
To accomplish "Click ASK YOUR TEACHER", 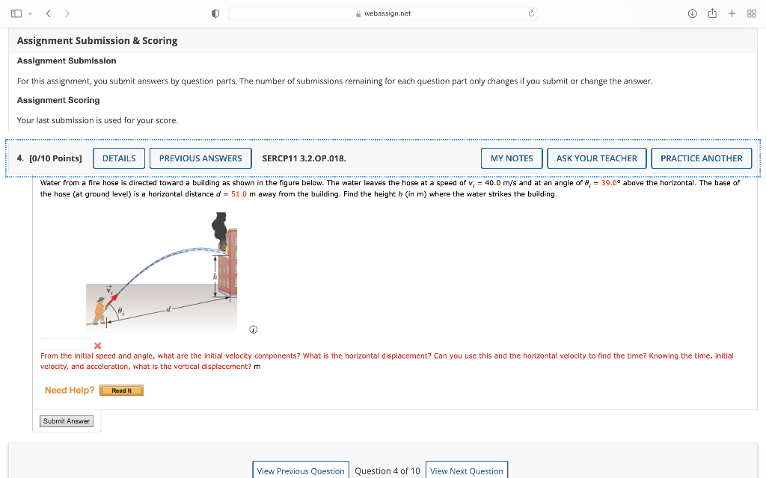I will pyautogui.click(x=596, y=158).
